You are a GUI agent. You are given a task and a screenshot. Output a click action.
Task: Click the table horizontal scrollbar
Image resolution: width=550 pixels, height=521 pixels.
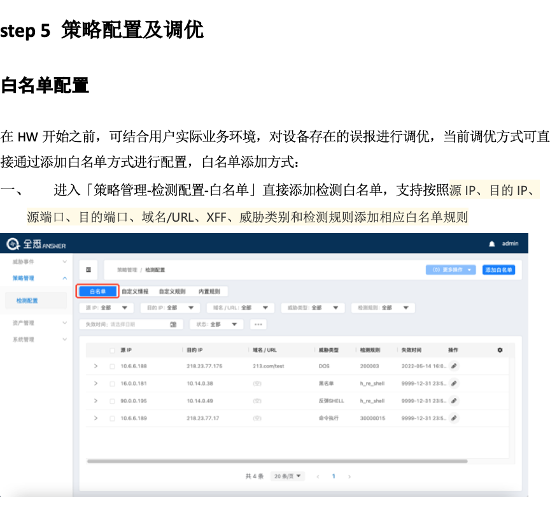277,461
